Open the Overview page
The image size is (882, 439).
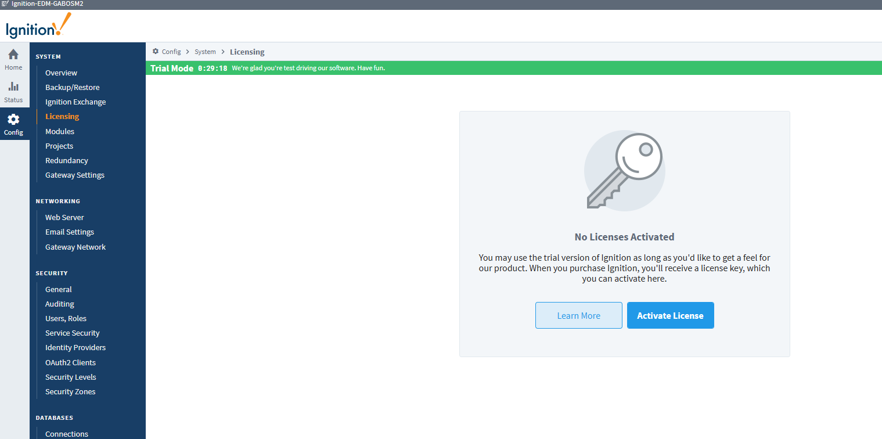click(x=61, y=73)
